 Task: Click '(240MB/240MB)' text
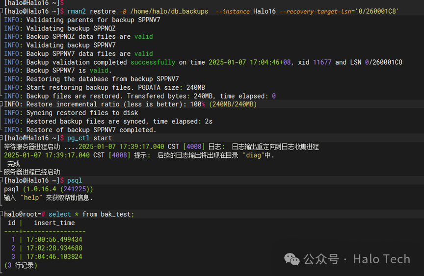point(233,104)
